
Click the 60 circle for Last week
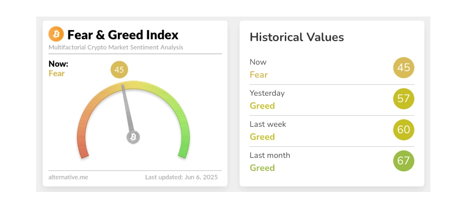404,130
